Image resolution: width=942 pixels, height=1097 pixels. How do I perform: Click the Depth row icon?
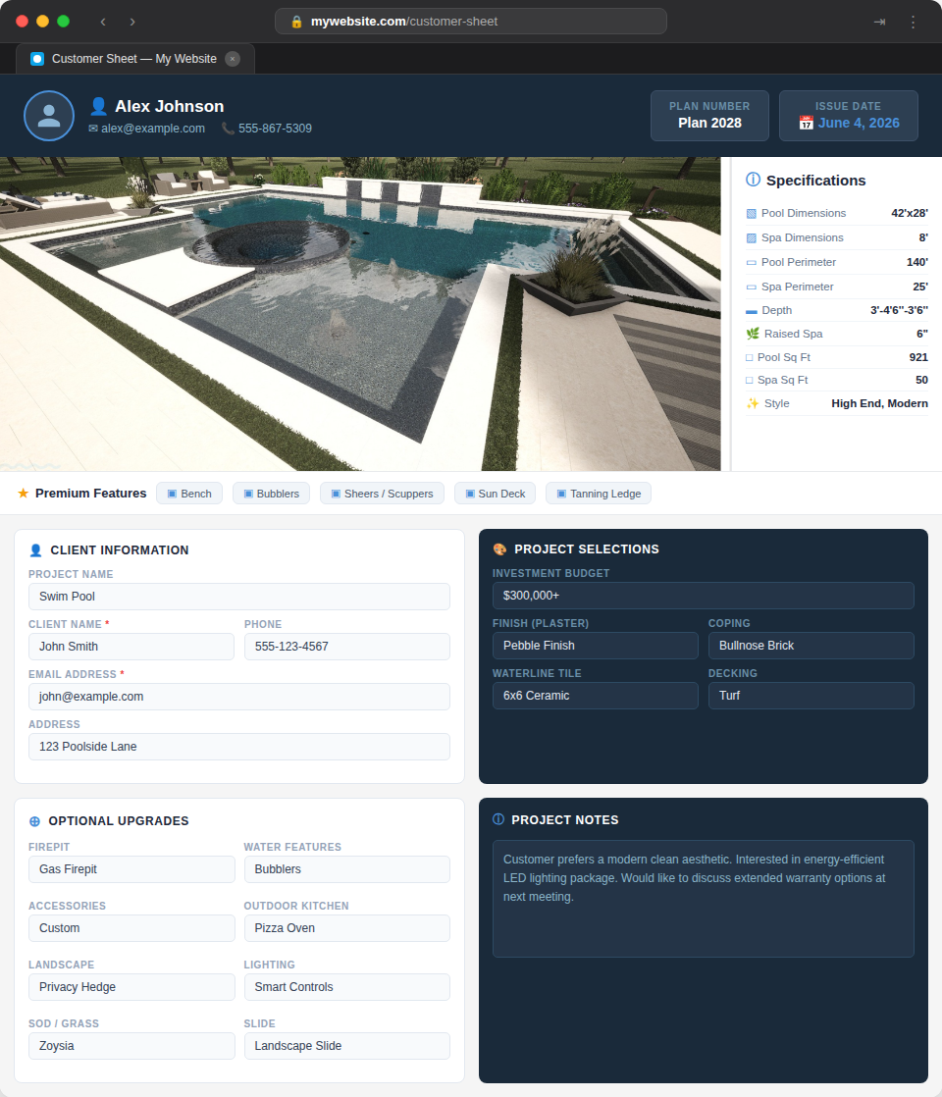pyautogui.click(x=752, y=311)
